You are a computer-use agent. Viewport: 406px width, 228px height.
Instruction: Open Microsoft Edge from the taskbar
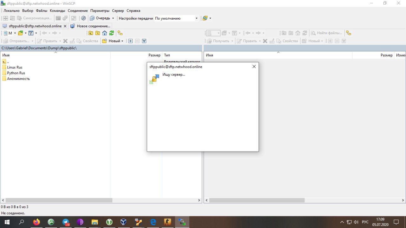point(153,222)
